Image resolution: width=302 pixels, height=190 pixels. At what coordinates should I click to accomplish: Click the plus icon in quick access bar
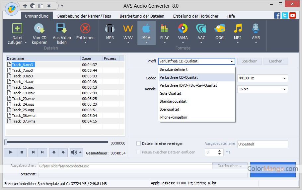click(25, 6)
